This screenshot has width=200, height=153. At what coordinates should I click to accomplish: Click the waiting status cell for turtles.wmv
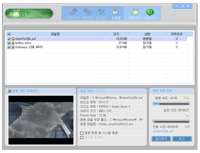(147, 43)
